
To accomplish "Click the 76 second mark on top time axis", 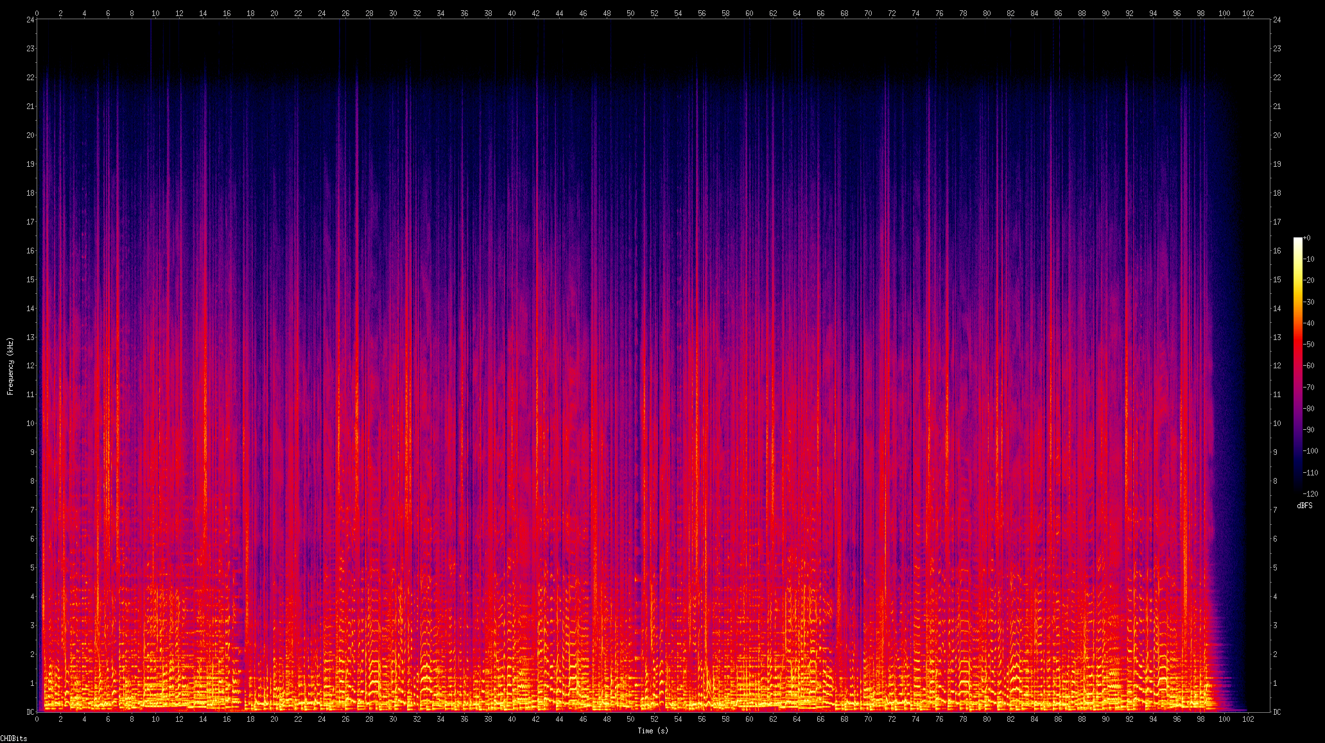I will pyautogui.click(x=939, y=13).
